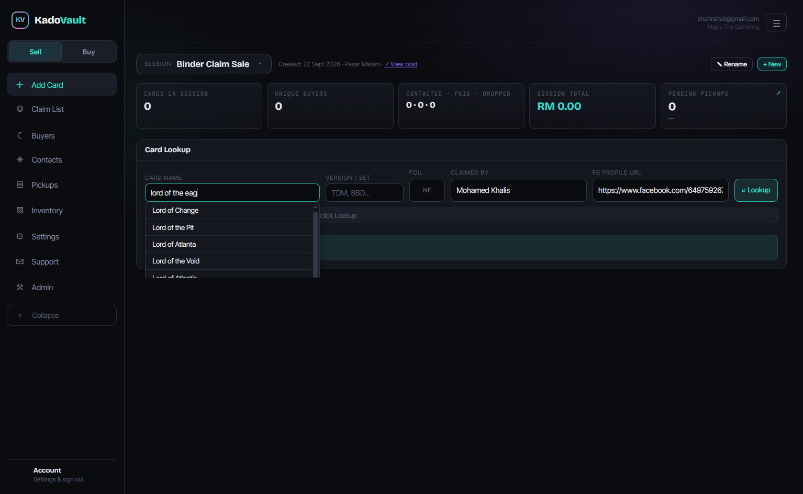803x494 pixels.
Task: Click the Settings gear icon in the sidebar
Action: [20, 236]
